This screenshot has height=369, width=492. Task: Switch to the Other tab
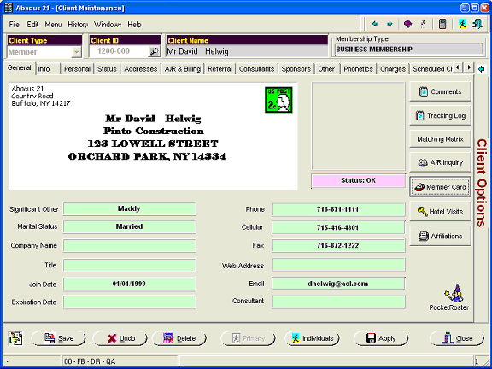point(326,69)
